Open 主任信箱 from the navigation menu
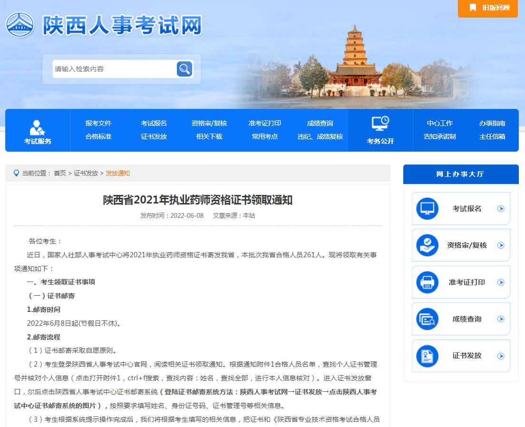The image size is (525, 427). 492,136
